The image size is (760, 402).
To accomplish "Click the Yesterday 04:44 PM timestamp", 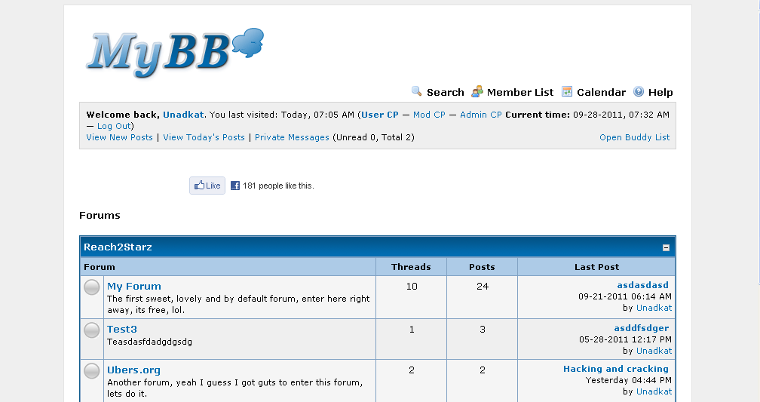I will click(x=629, y=381).
